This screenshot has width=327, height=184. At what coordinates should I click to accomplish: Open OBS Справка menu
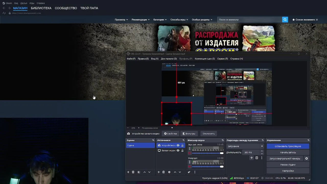(x=237, y=59)
